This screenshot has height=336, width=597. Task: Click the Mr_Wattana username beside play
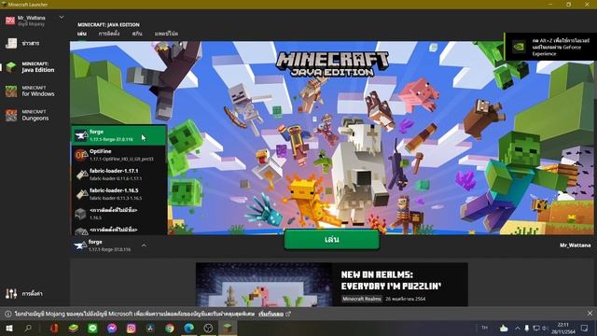575,245
